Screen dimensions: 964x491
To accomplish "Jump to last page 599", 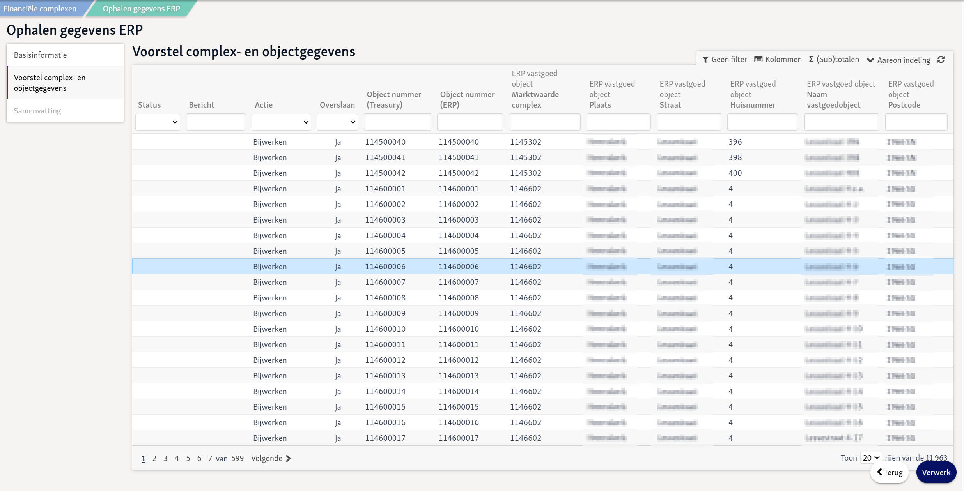I will (x=237, y=458).
